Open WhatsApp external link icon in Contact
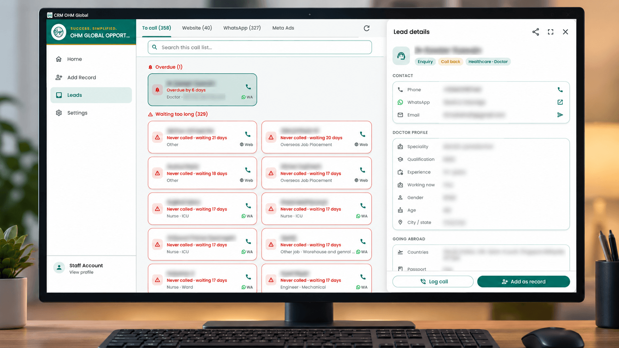Viewport: 619px width, 348px height. pyautogui.click(x=560, y=102)
